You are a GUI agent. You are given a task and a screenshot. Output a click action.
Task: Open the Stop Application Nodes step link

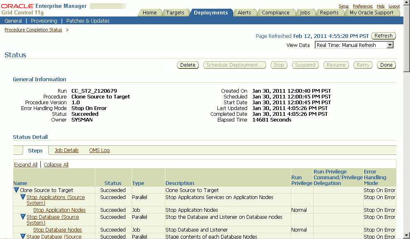pyautogui.click(x=59, y=210)
